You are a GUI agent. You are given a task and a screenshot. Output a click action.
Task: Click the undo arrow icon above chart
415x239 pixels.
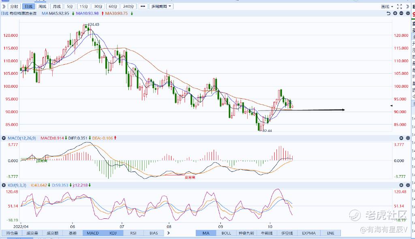(388, 13)
